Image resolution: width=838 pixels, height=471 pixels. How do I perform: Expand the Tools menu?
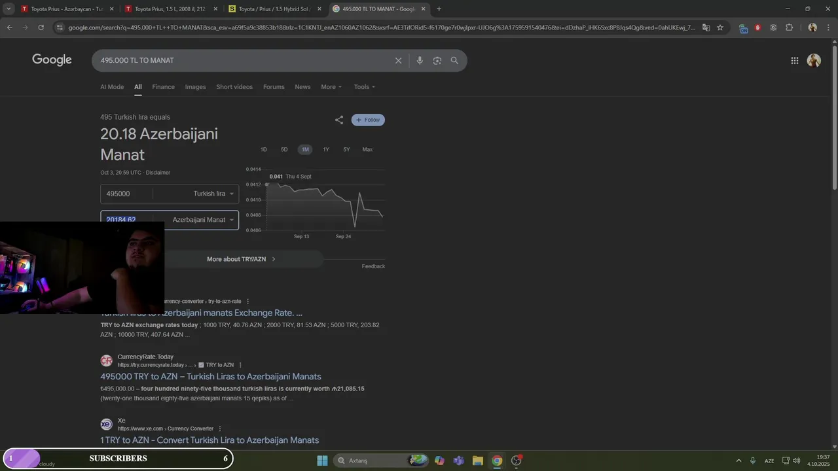[365, 87]
